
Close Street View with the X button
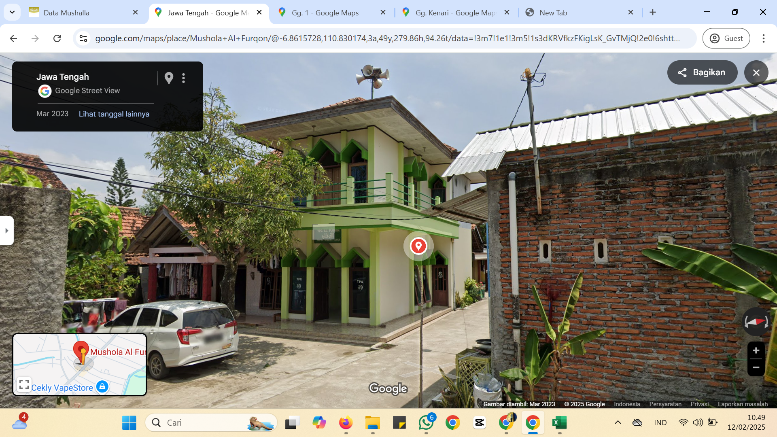756,72
